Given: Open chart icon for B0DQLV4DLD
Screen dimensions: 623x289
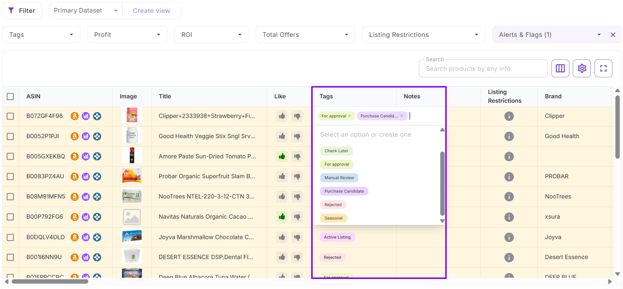Looking at the screenshot, I should (x=86, y=237).
